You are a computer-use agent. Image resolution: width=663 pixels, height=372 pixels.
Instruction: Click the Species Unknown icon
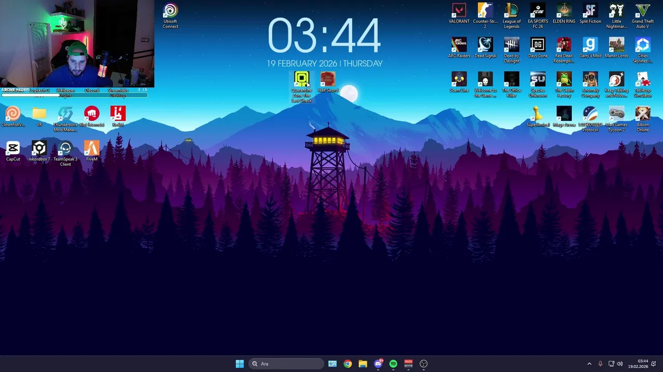coord(538,85)
